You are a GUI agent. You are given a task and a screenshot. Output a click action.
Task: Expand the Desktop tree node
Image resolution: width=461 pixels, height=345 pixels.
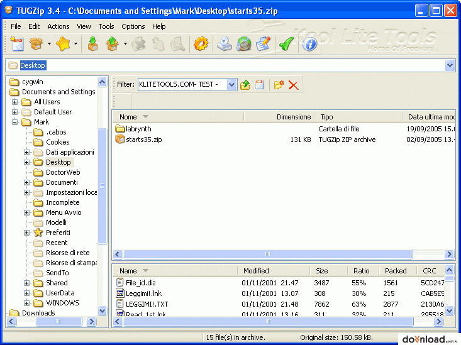coord(27,163)
